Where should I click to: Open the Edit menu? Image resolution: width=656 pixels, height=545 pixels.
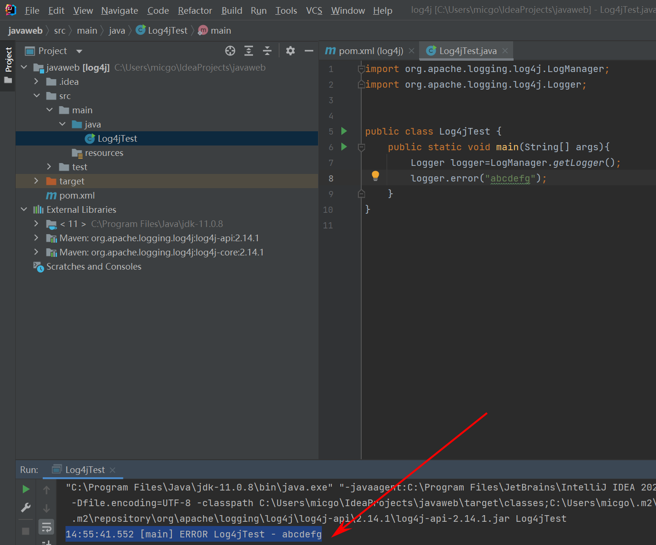56,10
